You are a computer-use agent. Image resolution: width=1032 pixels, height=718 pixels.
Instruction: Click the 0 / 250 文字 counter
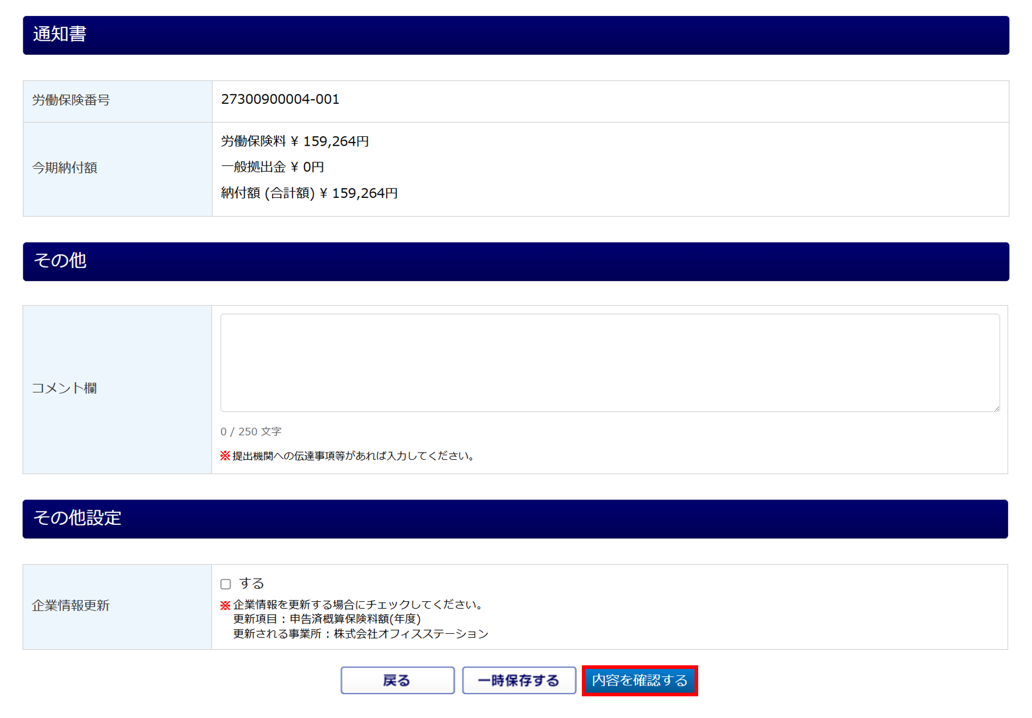tap(251, 431)
